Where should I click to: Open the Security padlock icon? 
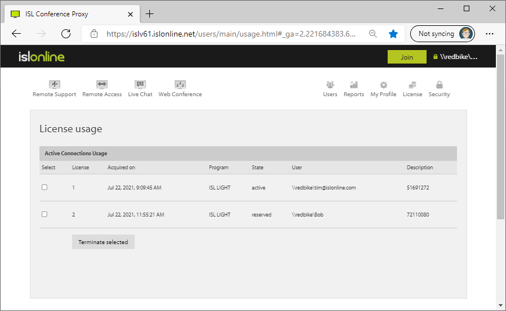coord(439,85)
